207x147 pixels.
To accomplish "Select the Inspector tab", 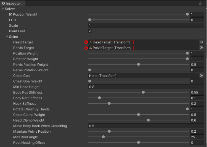I will [13, 3].
